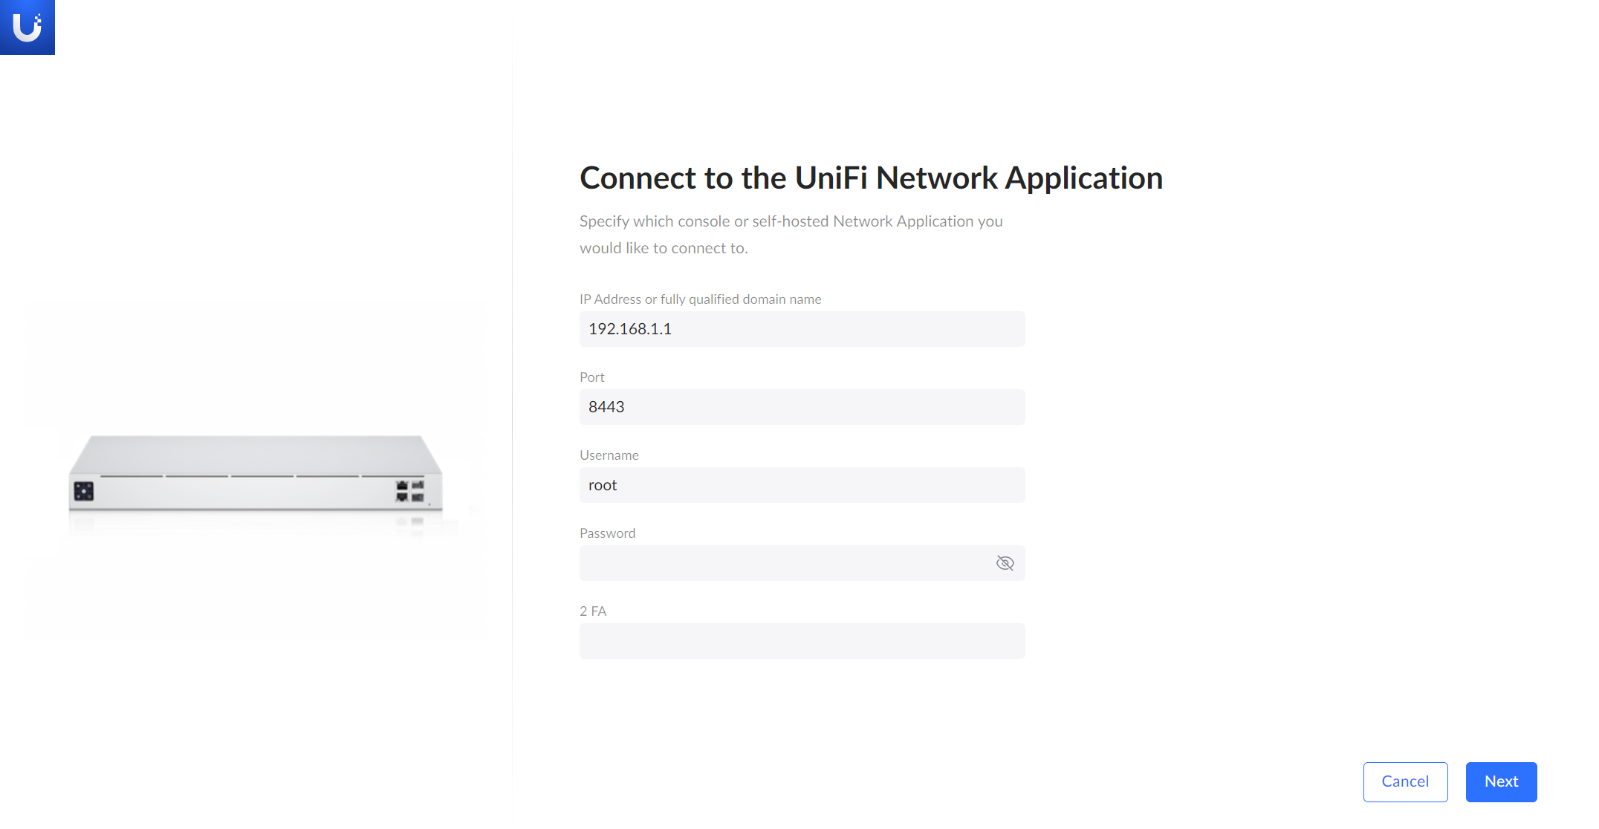The image size is (1599, 829).
Task: Click the Specify which console description text
Action: tap(791, 235)
